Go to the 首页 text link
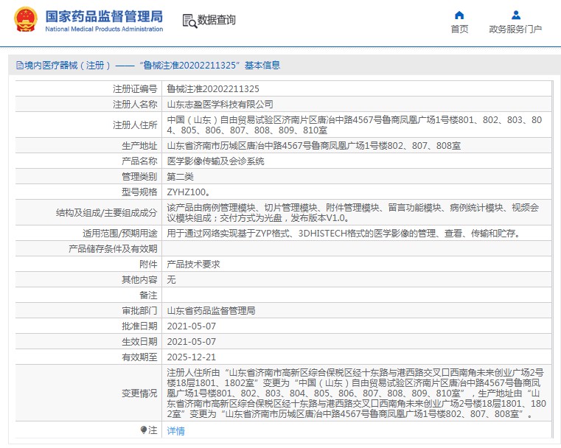 click(x=459, y=29)
